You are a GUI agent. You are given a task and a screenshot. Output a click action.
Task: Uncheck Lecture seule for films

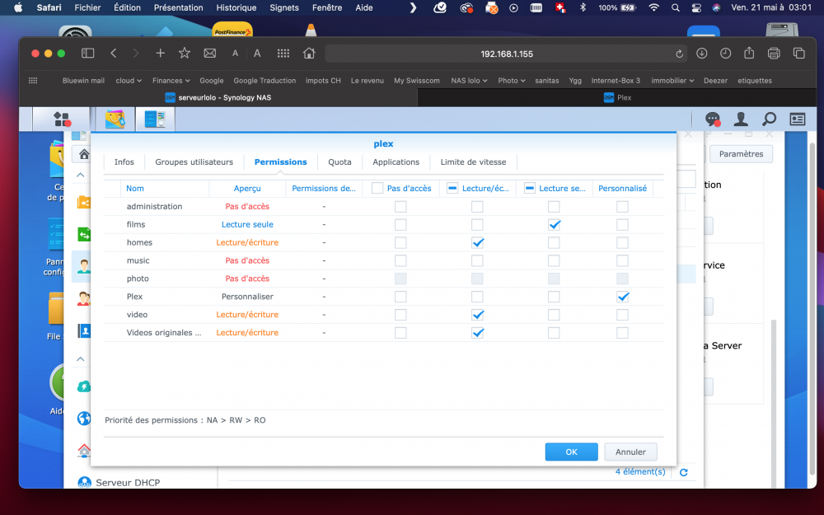554,225
